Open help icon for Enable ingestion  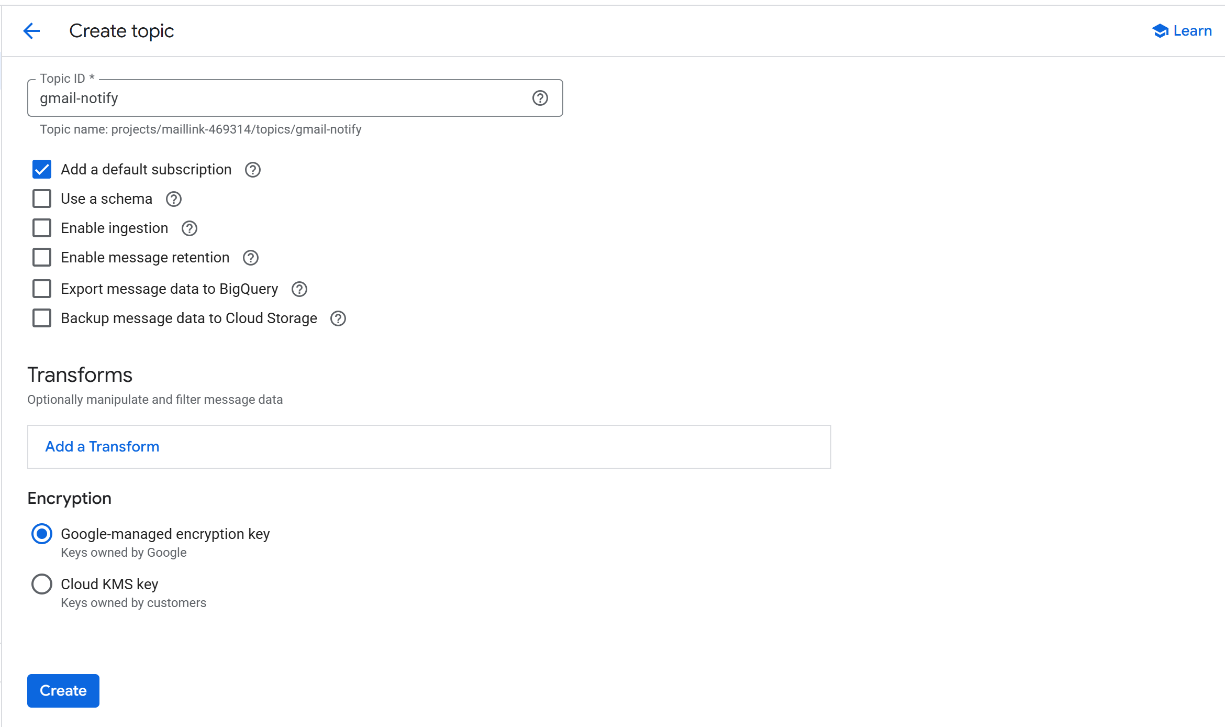coord(190,228)
